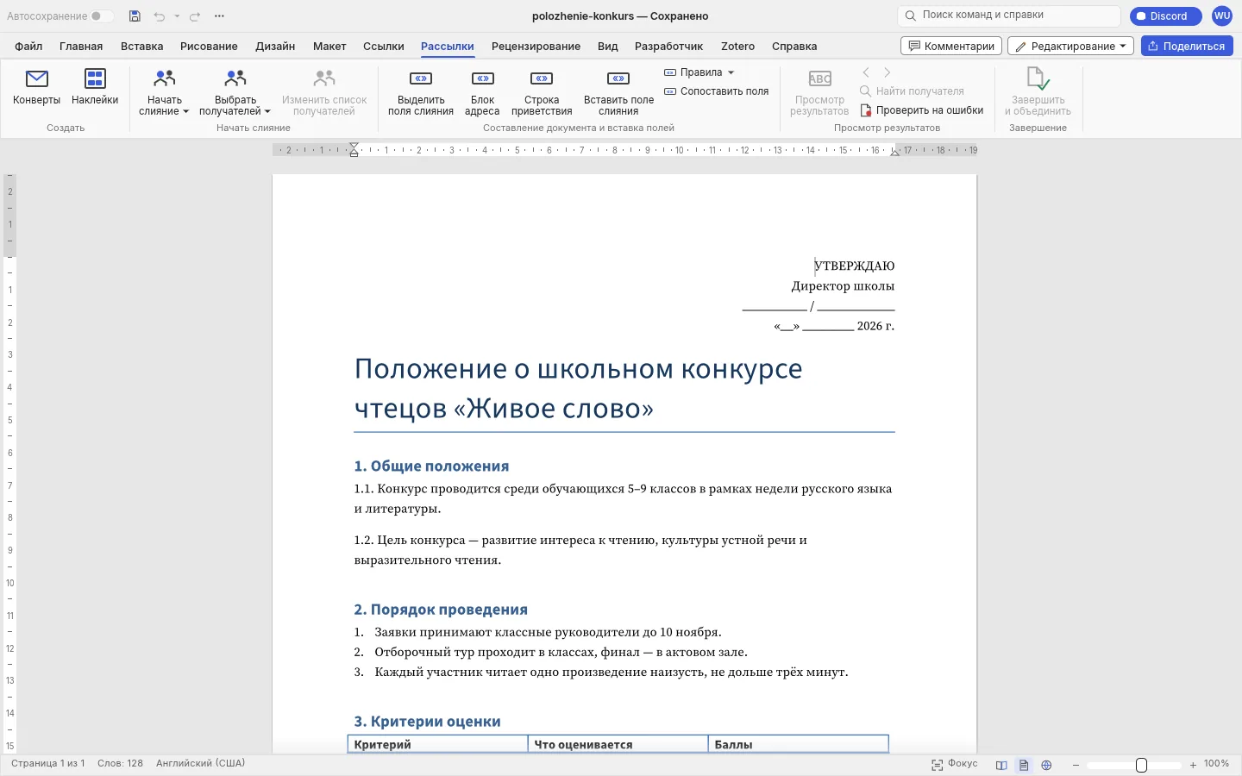Undo the last action
Viewport: 1242px width, 776px height.
159,16
